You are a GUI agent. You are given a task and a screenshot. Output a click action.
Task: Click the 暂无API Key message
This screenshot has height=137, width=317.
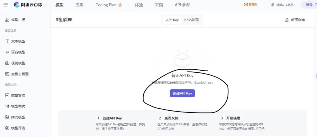[x=182, y=76]
